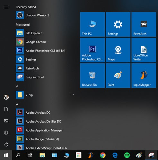Click the '#' section letter header
Image resolution: width=158 pixels, height=160 pixels.
click(17, 86)
